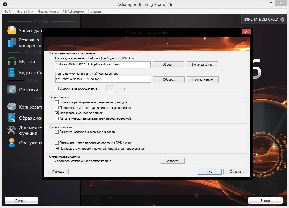Open the Настройки menu
The image size is (289, 208).
(25, 11)
